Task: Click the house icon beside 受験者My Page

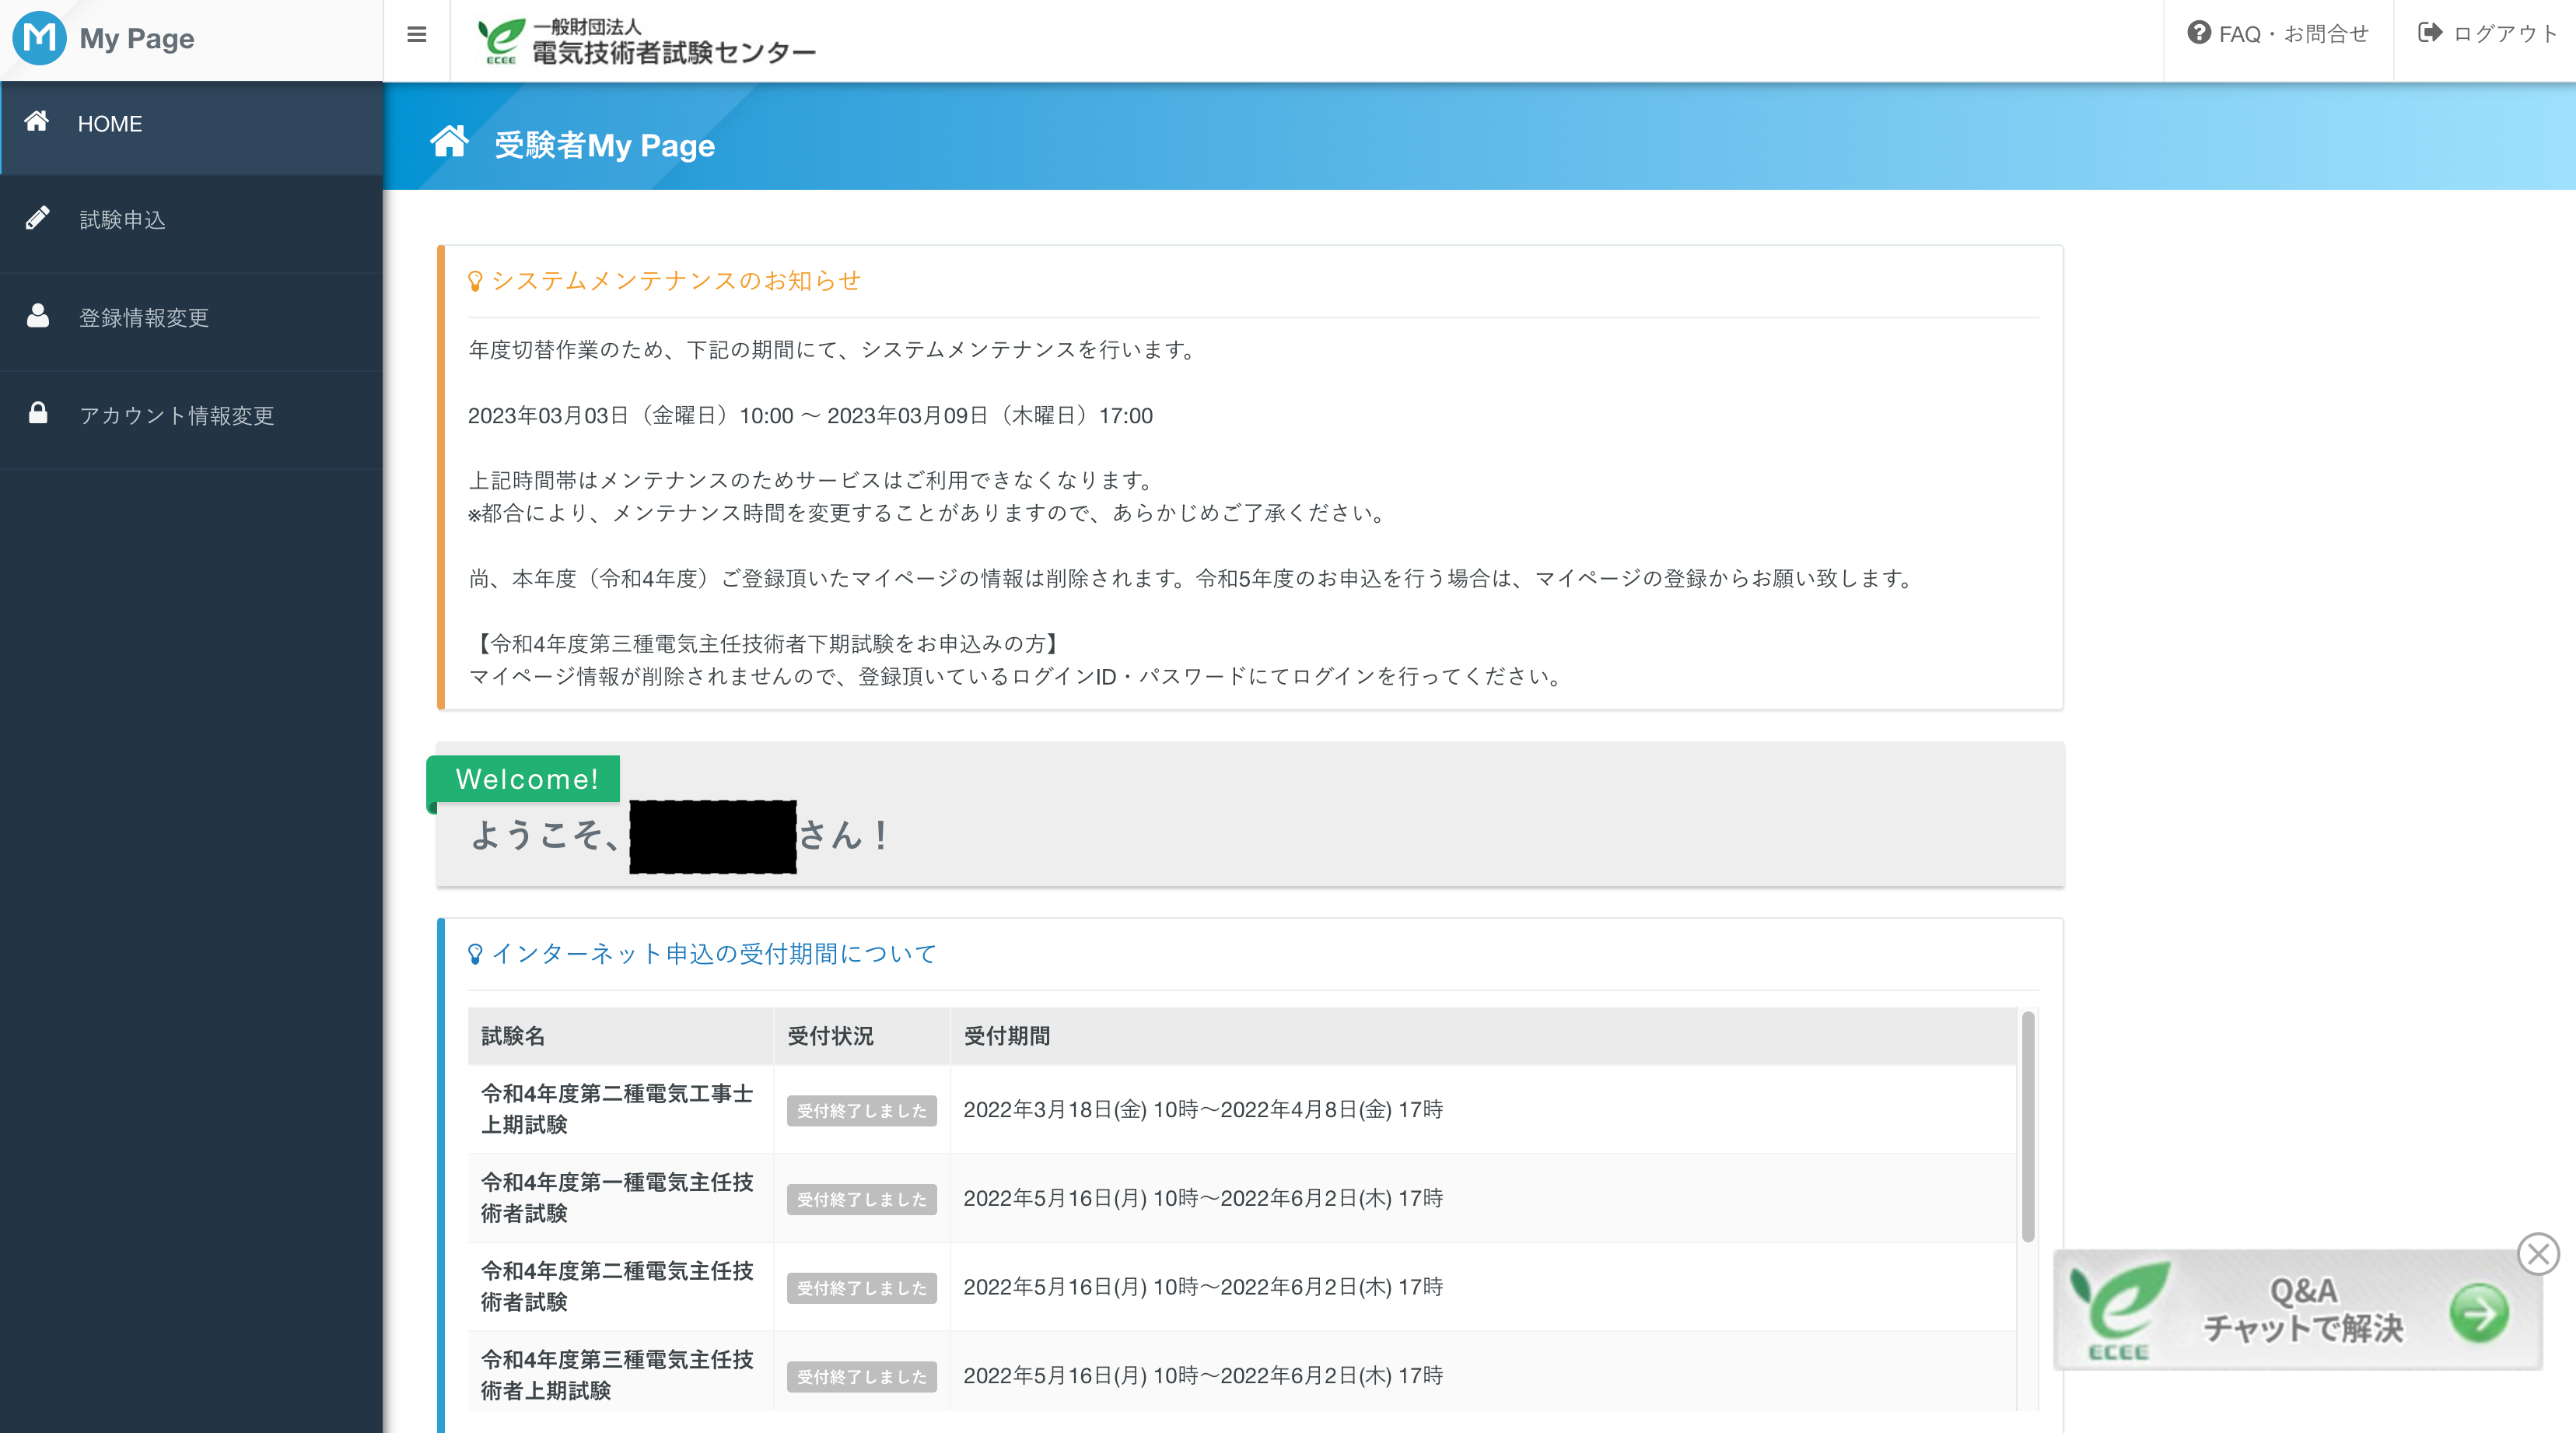Action: point(449,142)
